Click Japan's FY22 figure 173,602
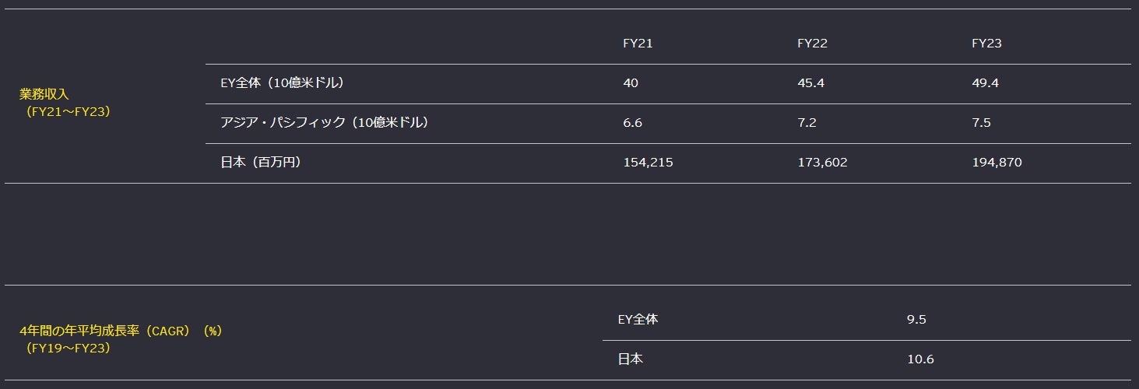Screen dimensions: 1139x389 coord(822,163)
